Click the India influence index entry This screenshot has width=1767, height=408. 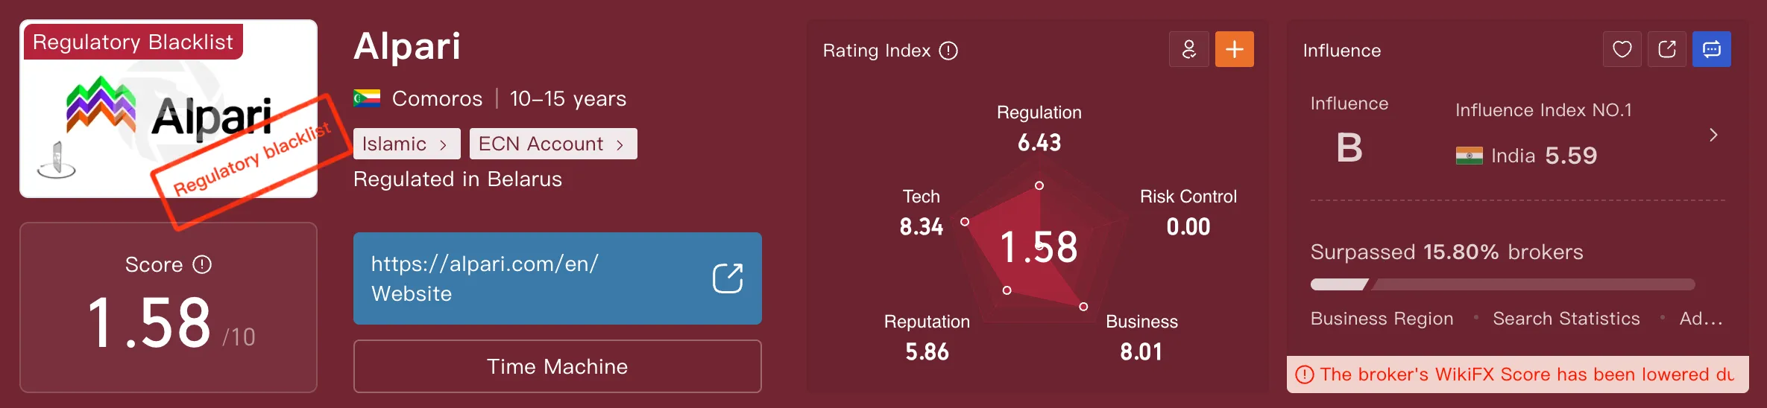point(1526,156)
